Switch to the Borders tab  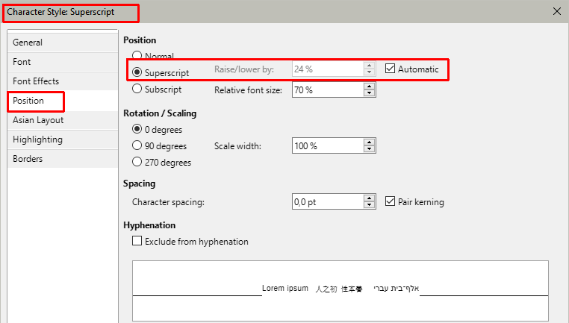tap(28, 159)
